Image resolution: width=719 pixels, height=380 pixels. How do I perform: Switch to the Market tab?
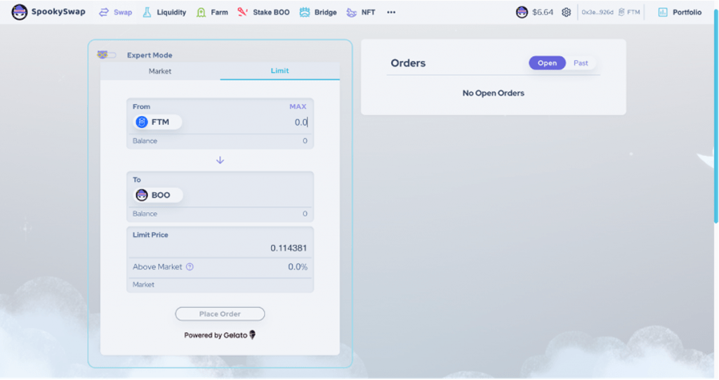tap(160, 71)
